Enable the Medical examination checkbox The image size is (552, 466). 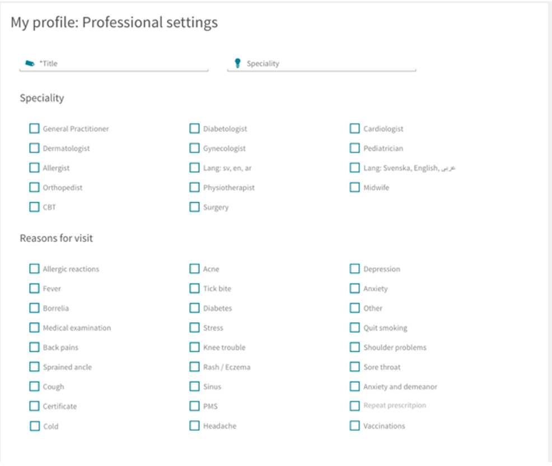click(34, 328)
